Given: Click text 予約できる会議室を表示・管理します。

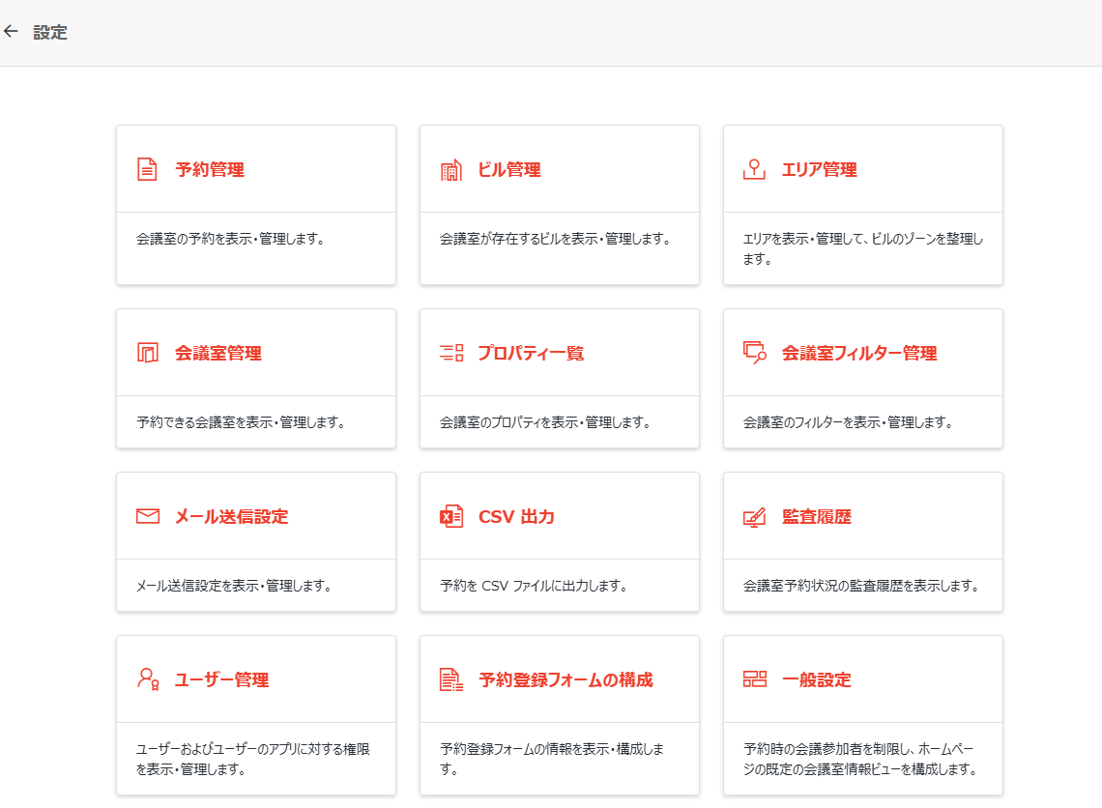Looking at the screenshot, I should pos(241,422).
